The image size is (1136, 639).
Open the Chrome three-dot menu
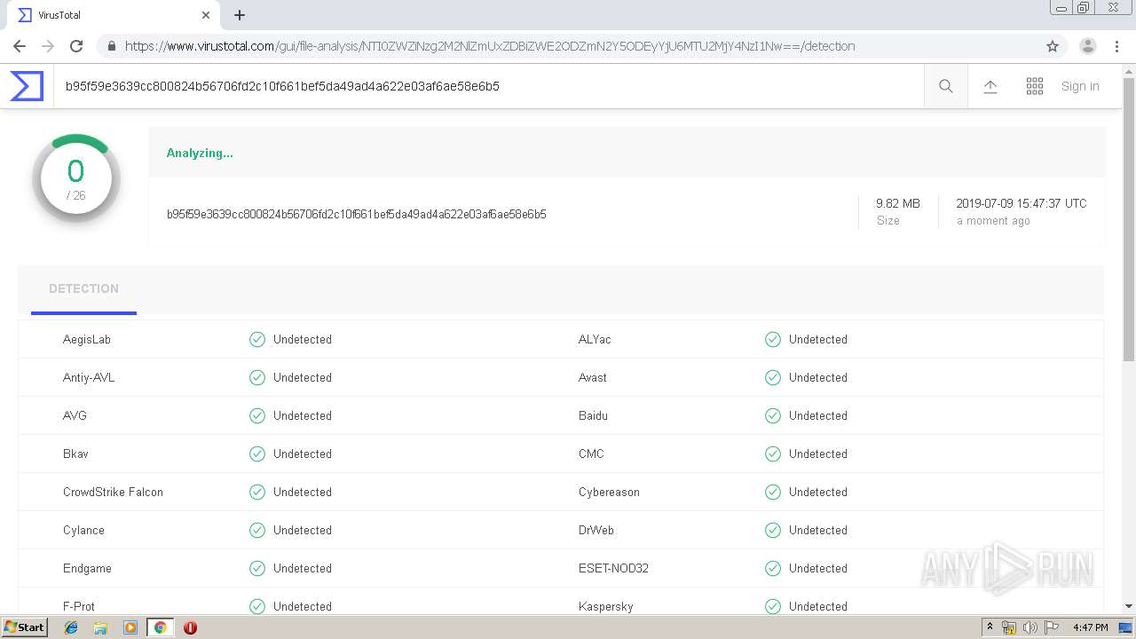tap(1116, 46)
